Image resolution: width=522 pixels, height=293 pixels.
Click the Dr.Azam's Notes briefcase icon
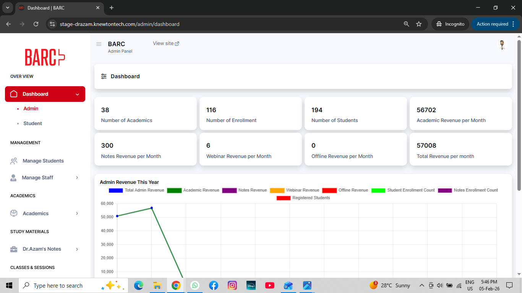(14, 249)
